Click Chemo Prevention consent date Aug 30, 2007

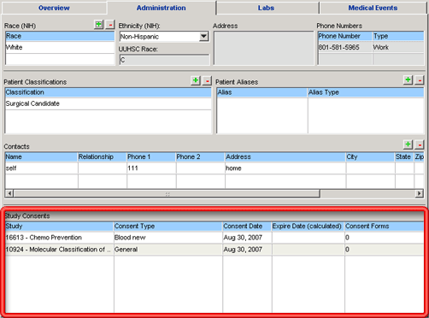[x=247, y=238]
